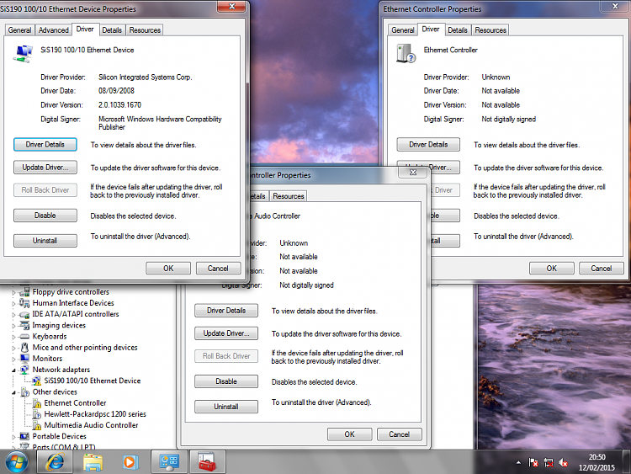Expand the Monitors node
The image size is (631, 474).
point(13,359)
